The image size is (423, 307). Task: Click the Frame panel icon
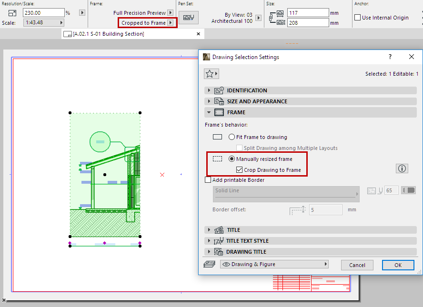pos(219,112)
